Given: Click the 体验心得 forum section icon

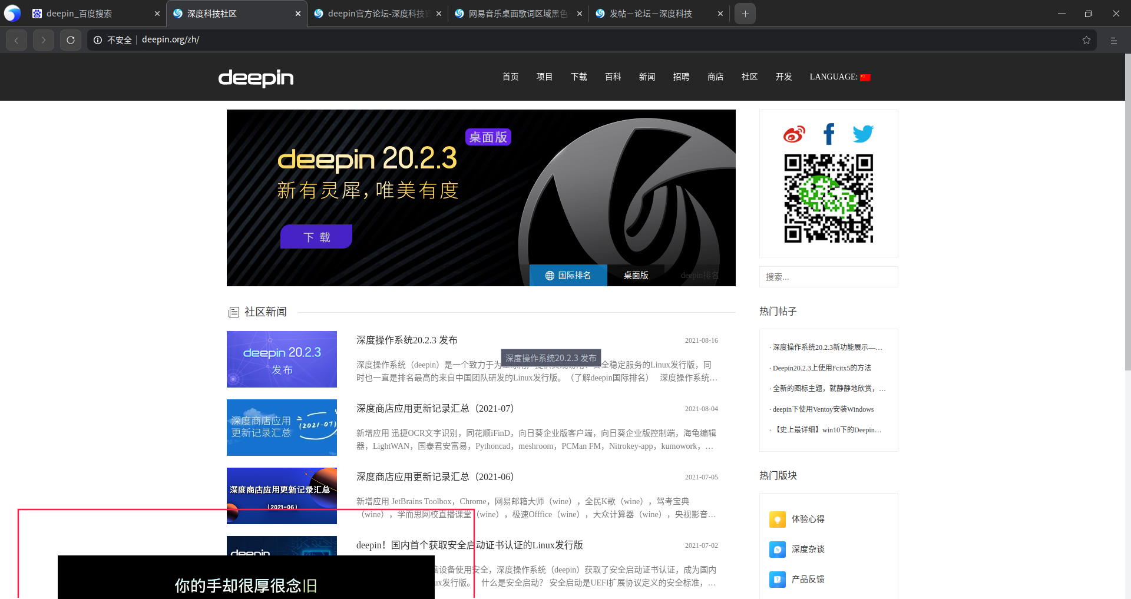Looking at the screenshot, I should pos(777,519).
